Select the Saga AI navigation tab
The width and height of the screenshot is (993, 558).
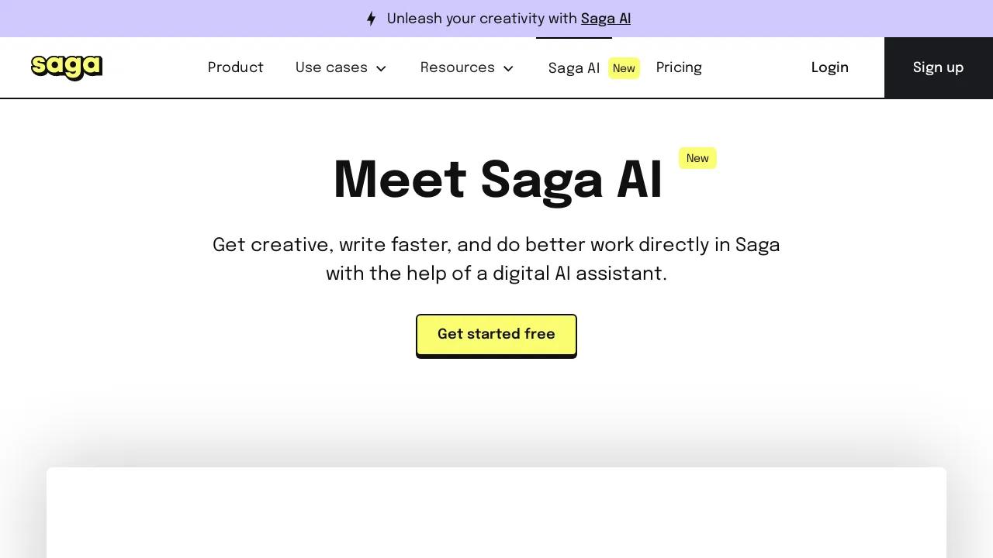click(573, 68)
